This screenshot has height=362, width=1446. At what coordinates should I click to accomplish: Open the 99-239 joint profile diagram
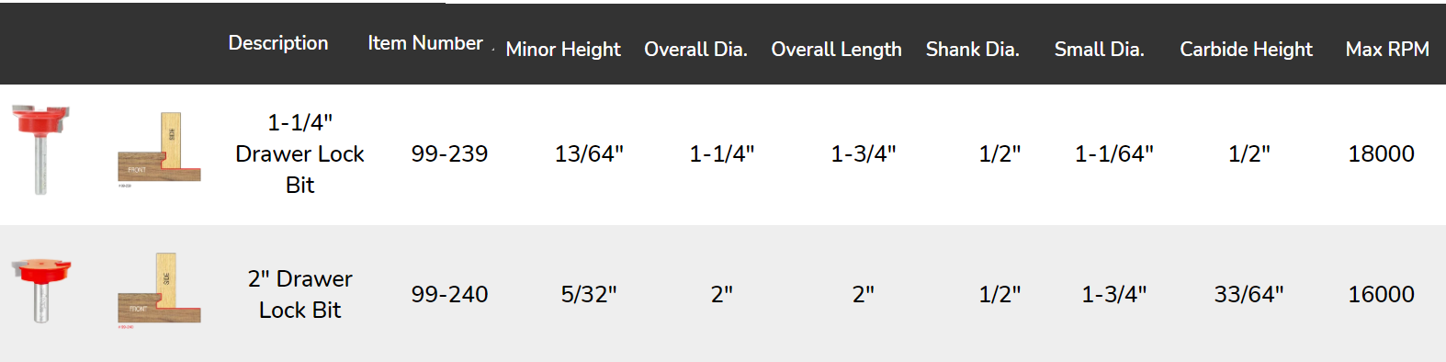pyautogui.click(x=159, y=150)
